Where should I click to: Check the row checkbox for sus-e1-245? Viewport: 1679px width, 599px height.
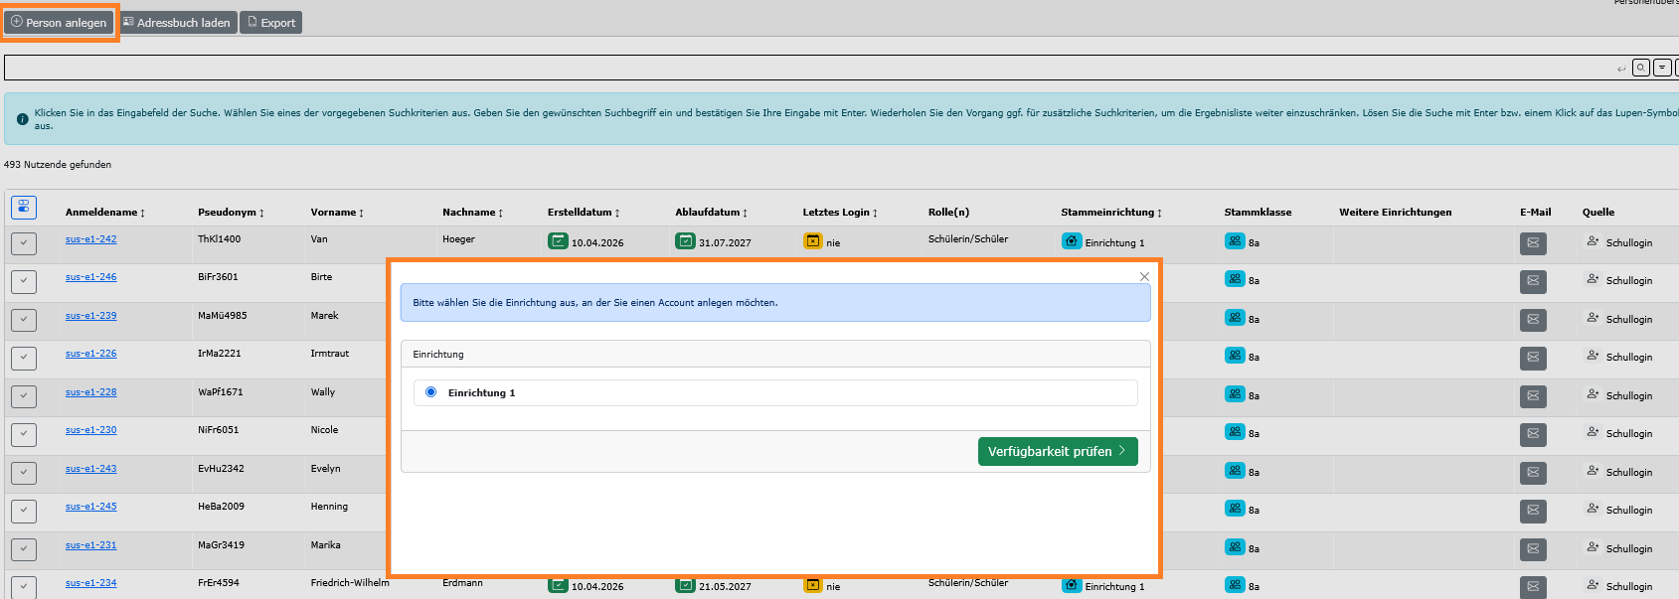(24, 511)
